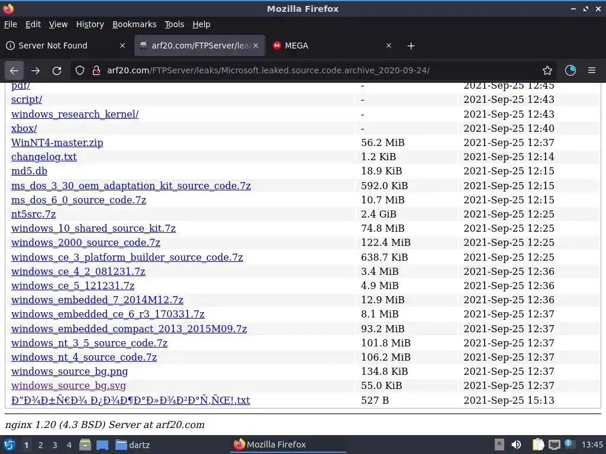Image resolution: width=606 pixels, height=454 pixels.
Task: Download windows_10_shared_source_kit.7z
Action: click(x=94, y=228)
